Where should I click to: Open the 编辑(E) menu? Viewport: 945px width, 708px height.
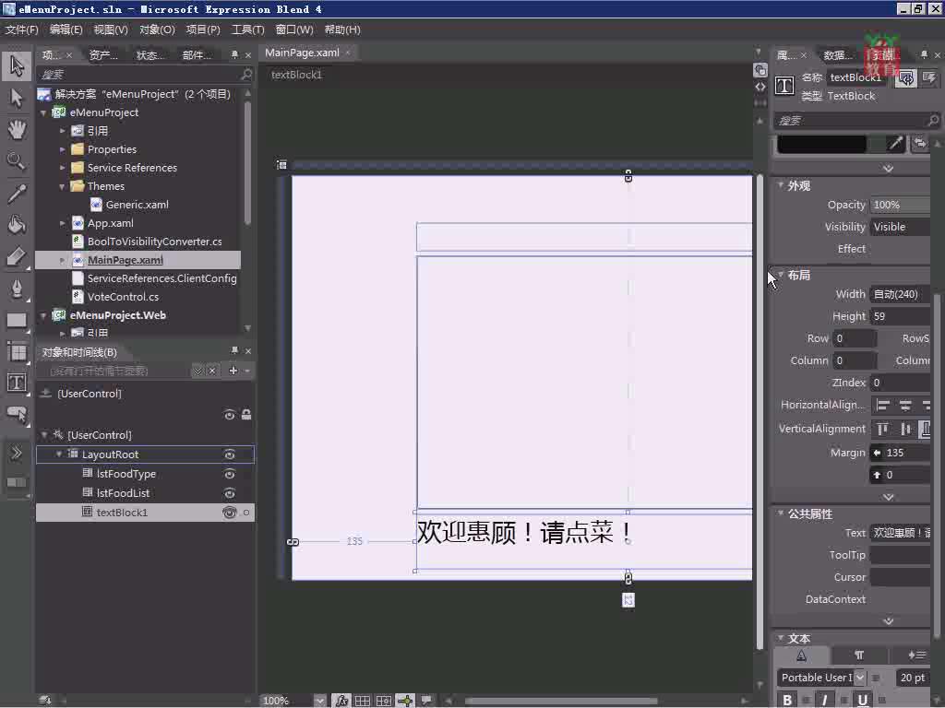(66, 29)
